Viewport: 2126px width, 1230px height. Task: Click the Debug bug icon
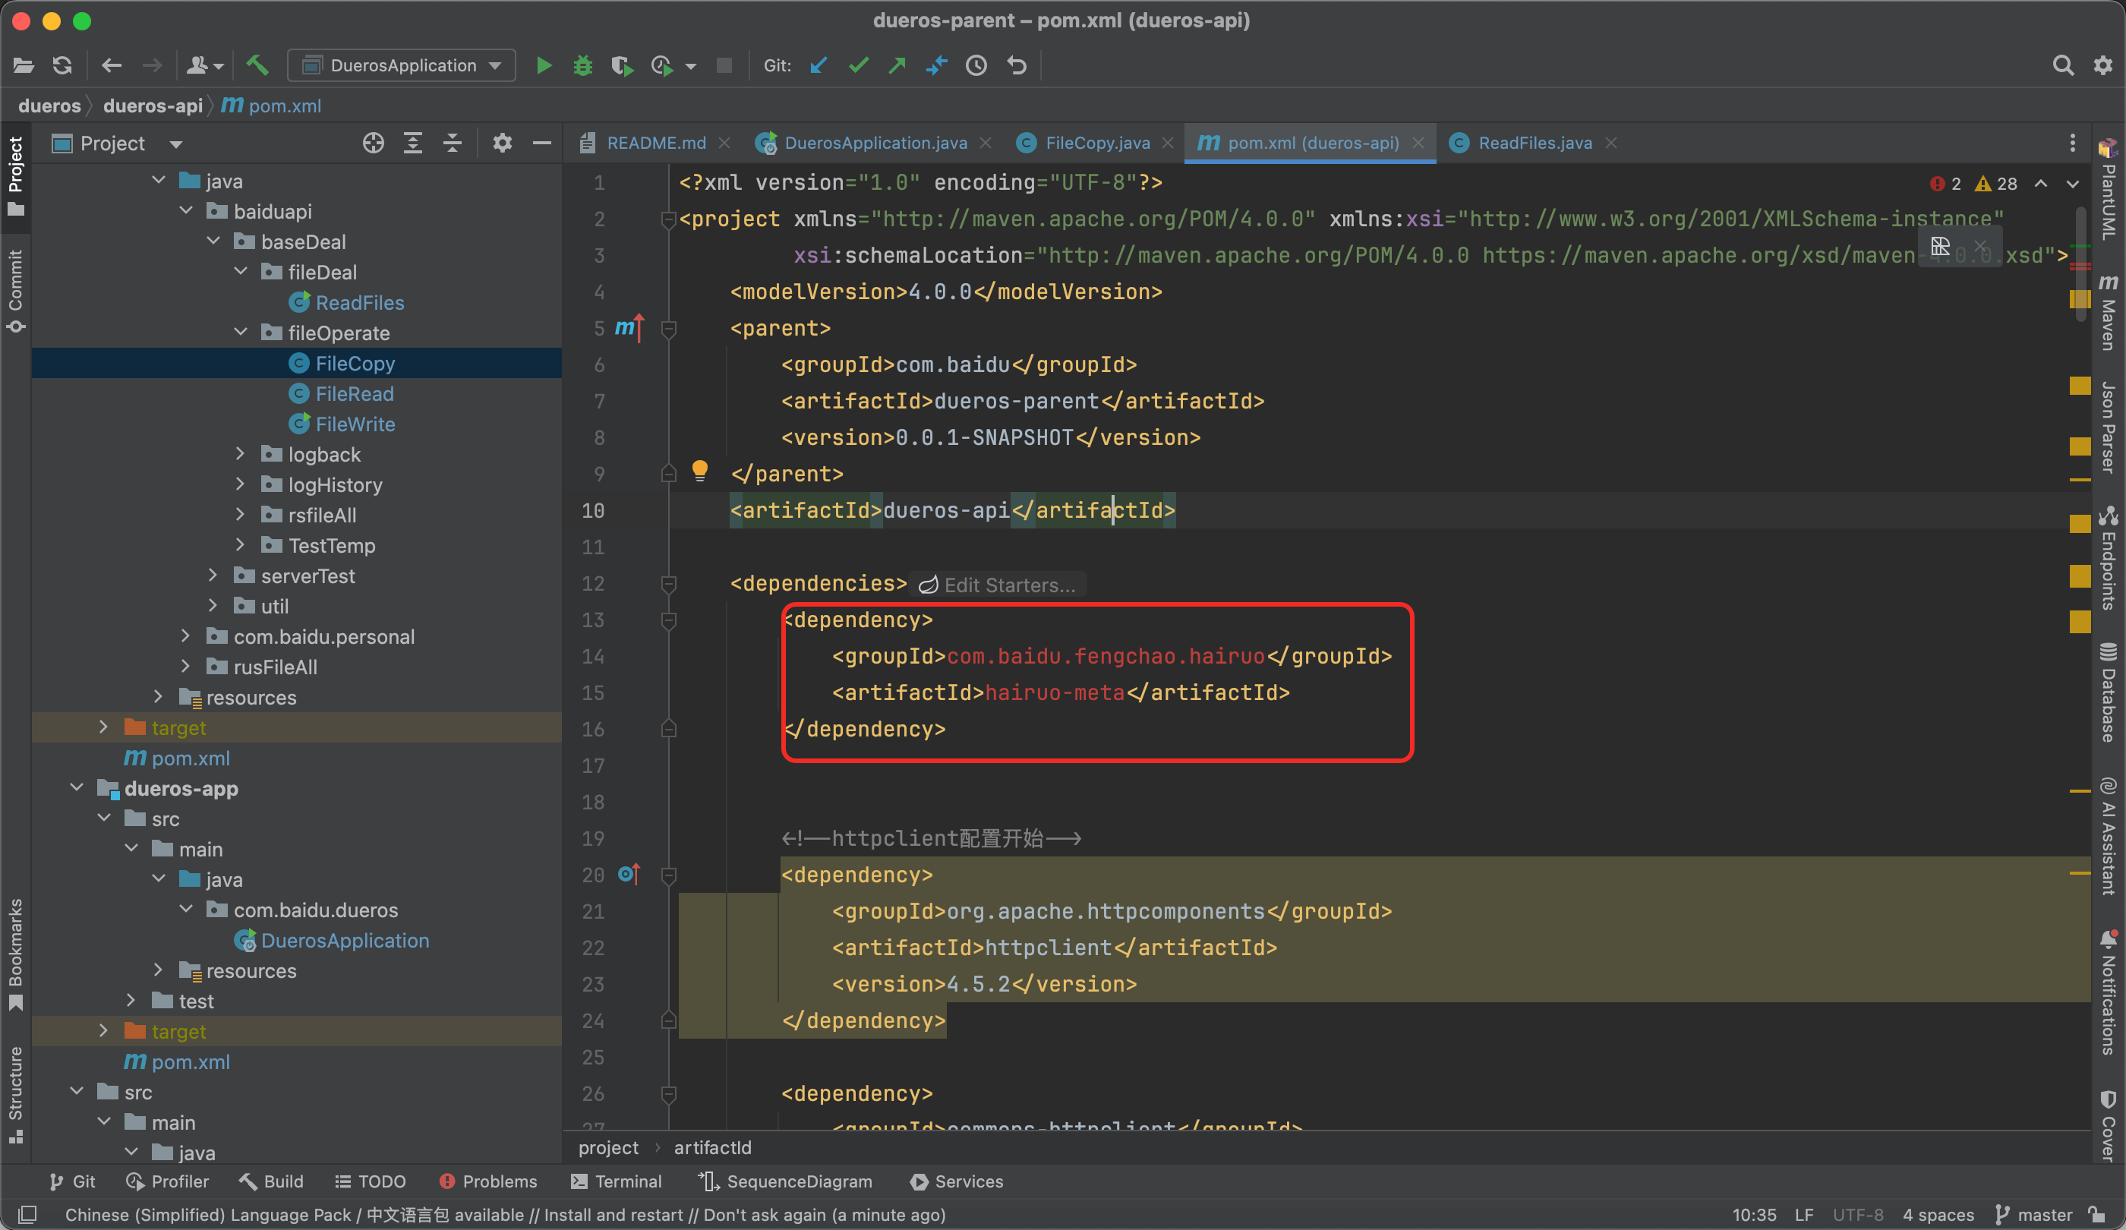582,65
